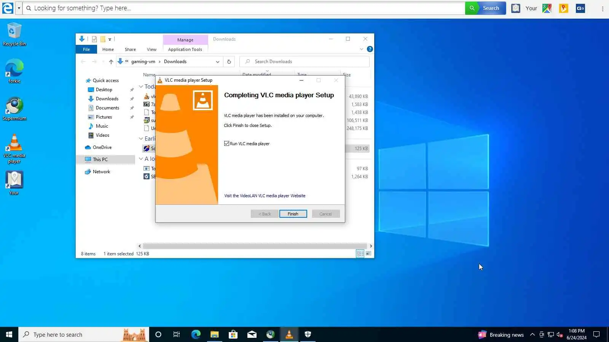Visit the VideoLAN VLC media player Website
This screenshot has width=609, height=342.
265,196
